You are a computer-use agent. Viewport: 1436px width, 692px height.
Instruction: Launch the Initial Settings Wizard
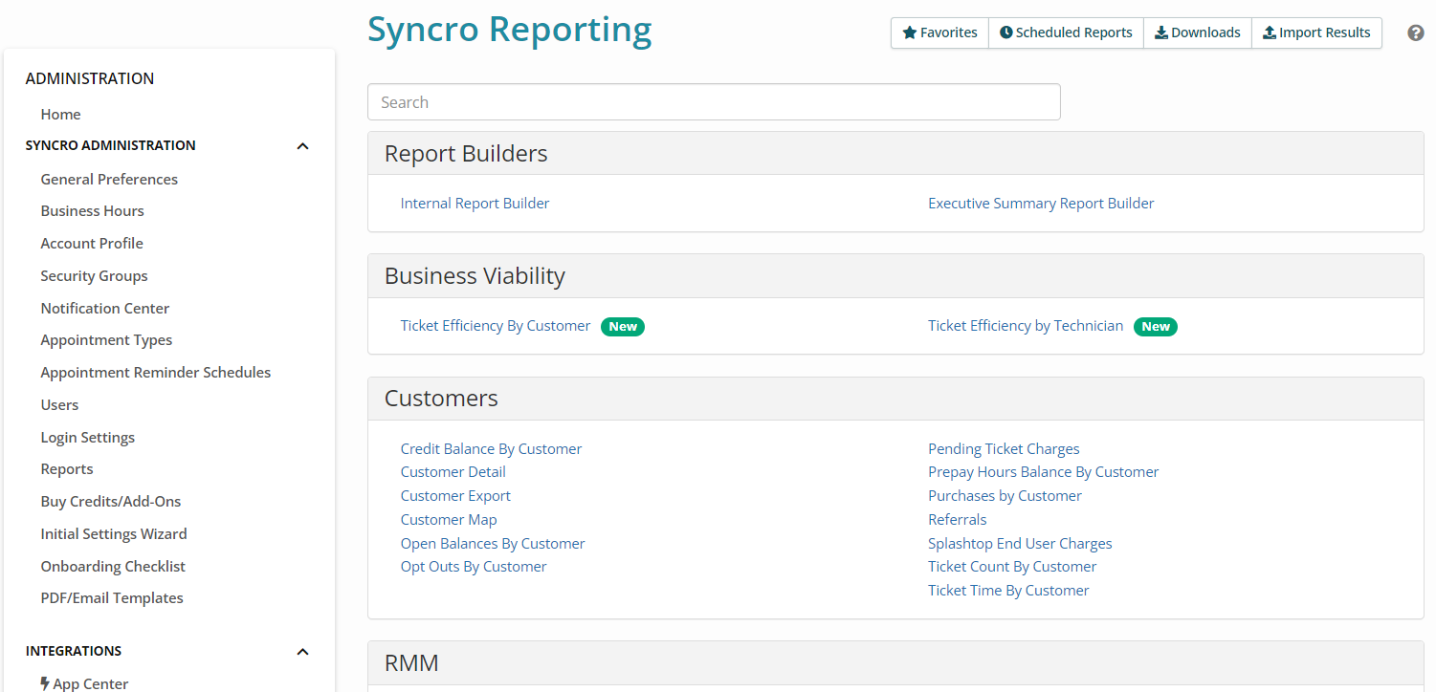[x=114, y=533]
